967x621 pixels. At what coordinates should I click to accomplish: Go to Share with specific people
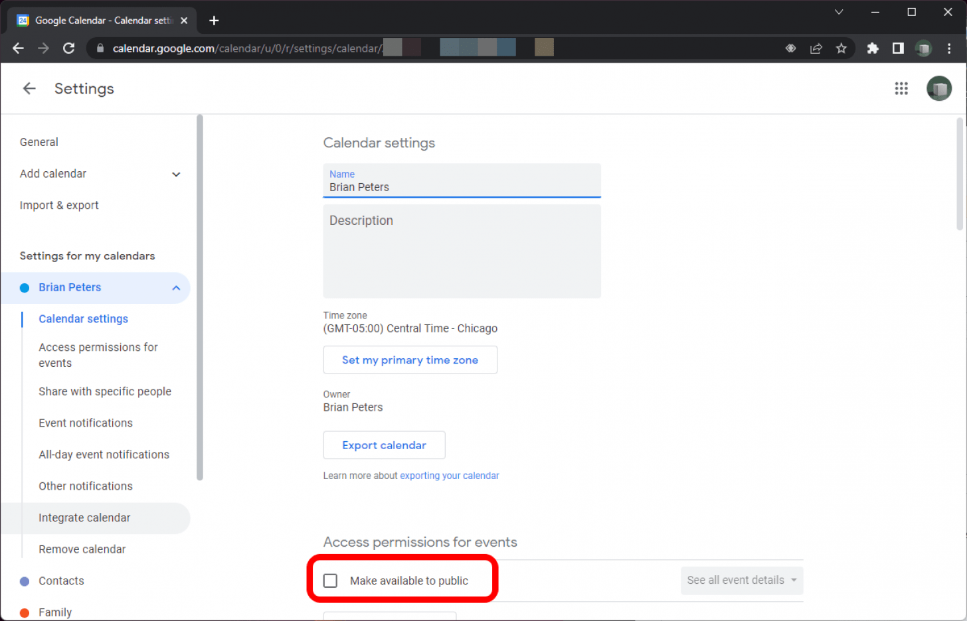pyautogui.click(x=105, y=391)
